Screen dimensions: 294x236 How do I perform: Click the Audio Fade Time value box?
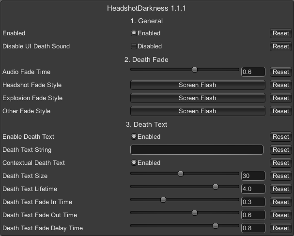[x=253, y=72]
